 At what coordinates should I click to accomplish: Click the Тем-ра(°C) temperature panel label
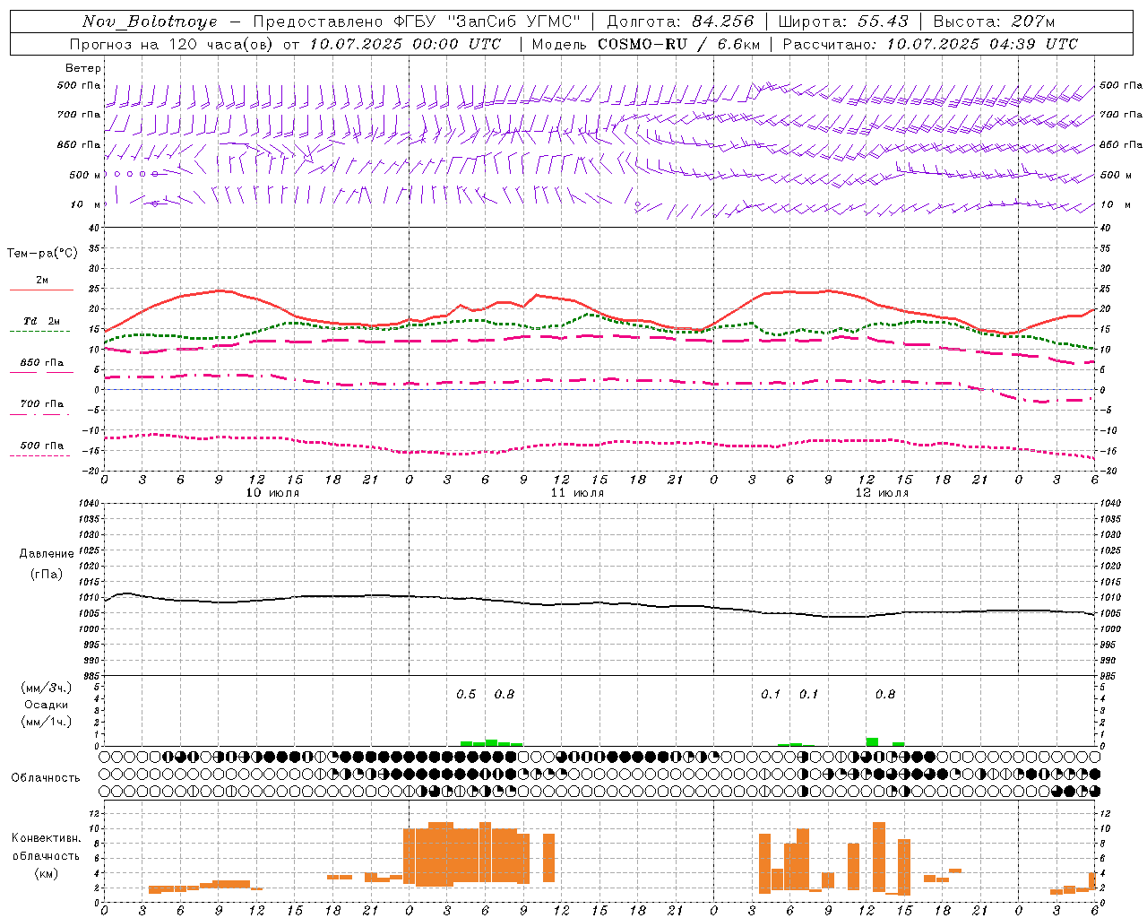(42, 254)
